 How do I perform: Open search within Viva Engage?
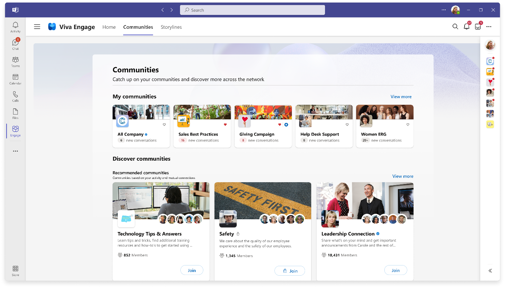click(455, 27)
